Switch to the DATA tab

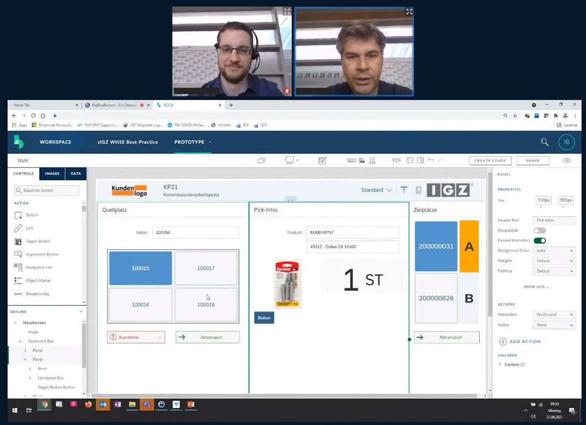pyautogui.click(x=76, y=173)
